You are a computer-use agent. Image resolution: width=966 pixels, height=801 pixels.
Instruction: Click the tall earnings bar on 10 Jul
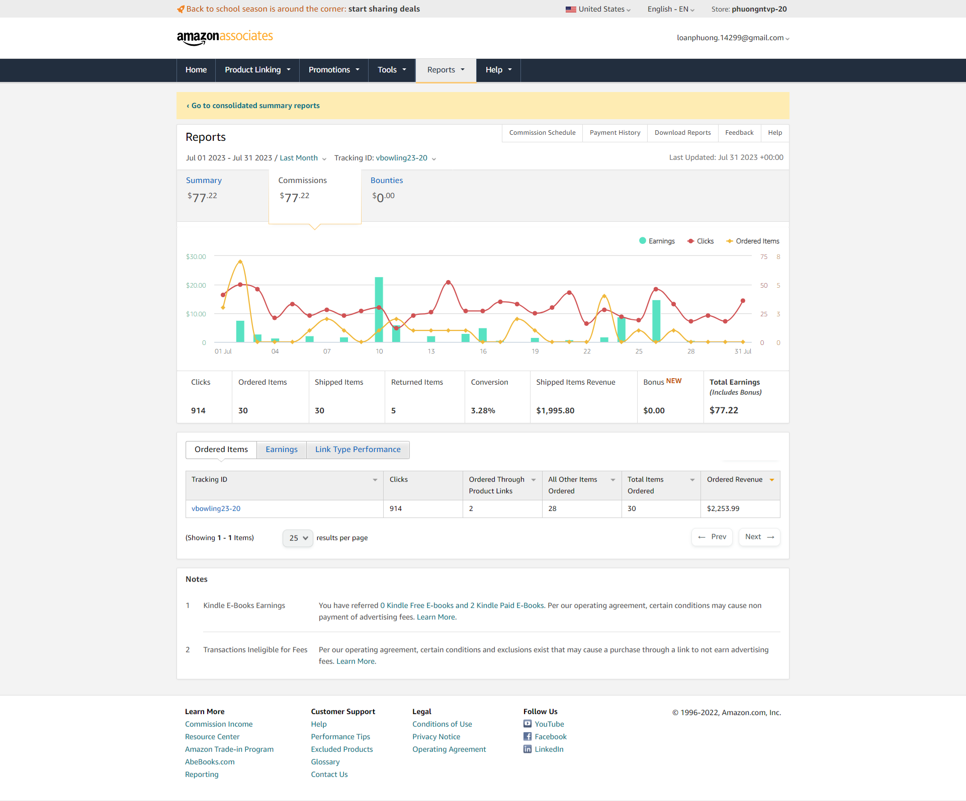(379, 309)
